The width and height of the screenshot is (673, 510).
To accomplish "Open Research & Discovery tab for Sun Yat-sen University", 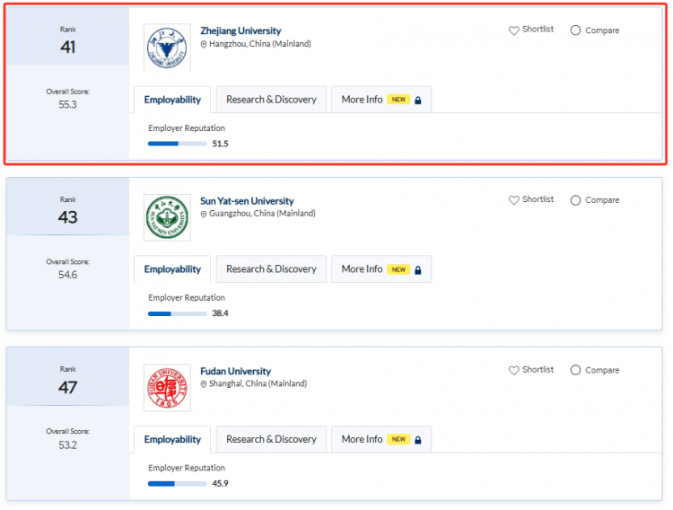I will click(x=271, y=269).
